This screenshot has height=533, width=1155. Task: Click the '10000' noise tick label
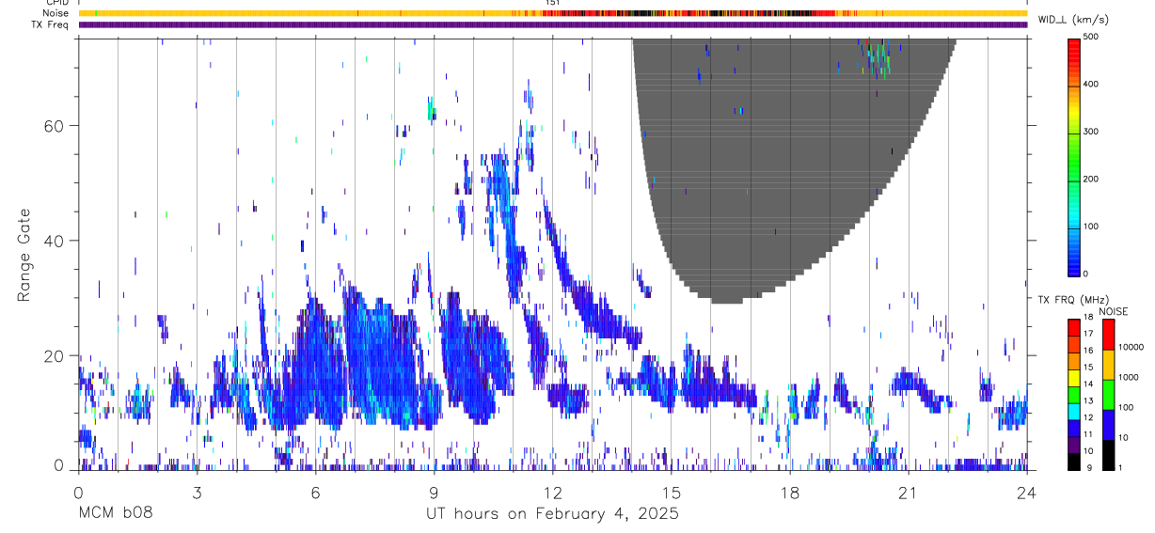click(x=1130, y=347)
